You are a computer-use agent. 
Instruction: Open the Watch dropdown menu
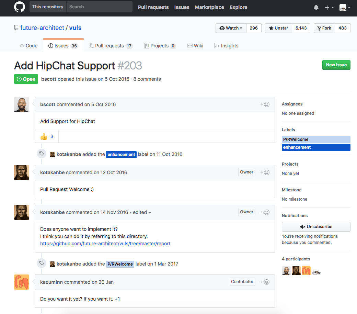tap(231, 28)
